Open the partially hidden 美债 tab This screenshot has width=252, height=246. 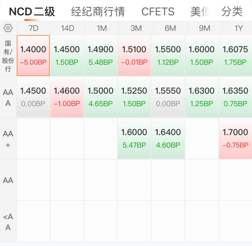coord(199,12)
